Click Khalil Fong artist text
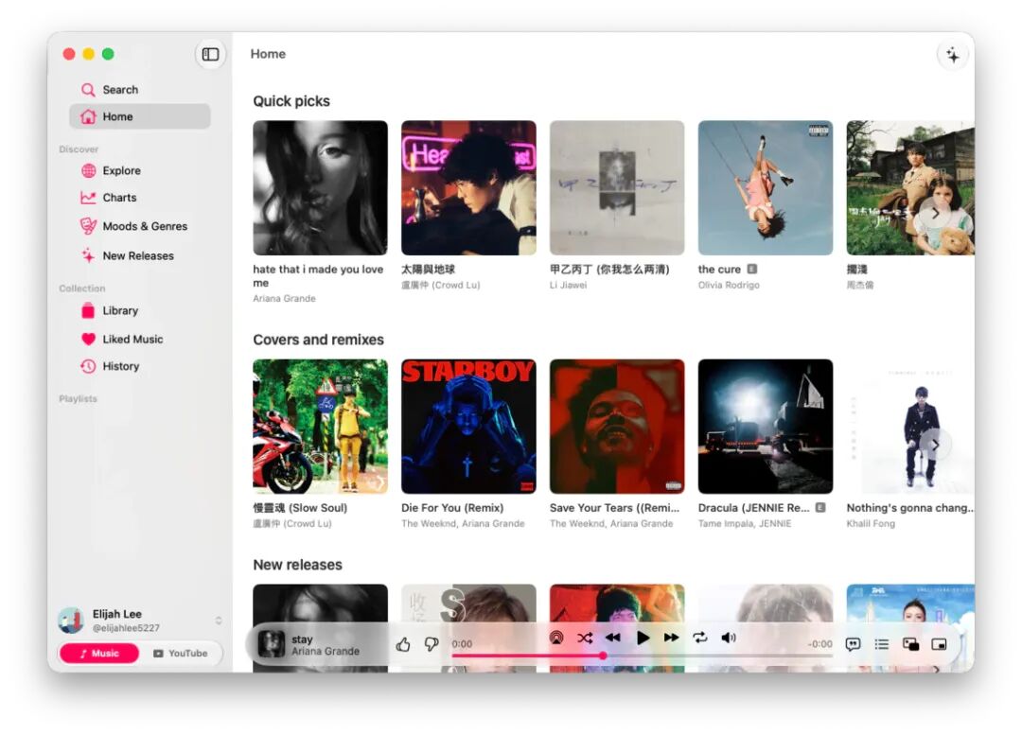 [871, 523]
